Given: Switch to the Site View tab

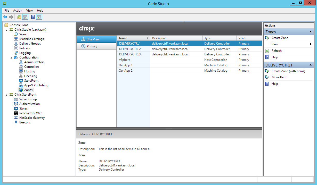Looking at the screenshot, I should point(96,39).
